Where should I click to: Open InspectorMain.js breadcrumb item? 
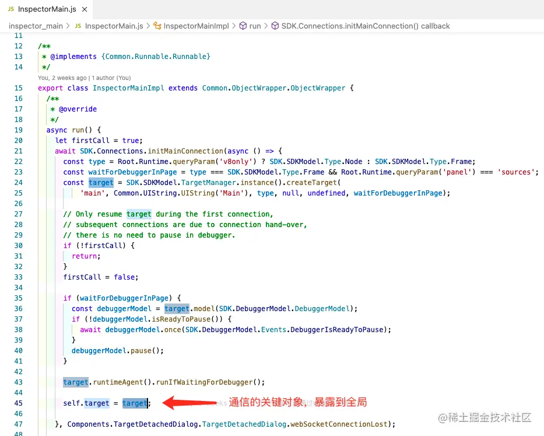point(114,26)
